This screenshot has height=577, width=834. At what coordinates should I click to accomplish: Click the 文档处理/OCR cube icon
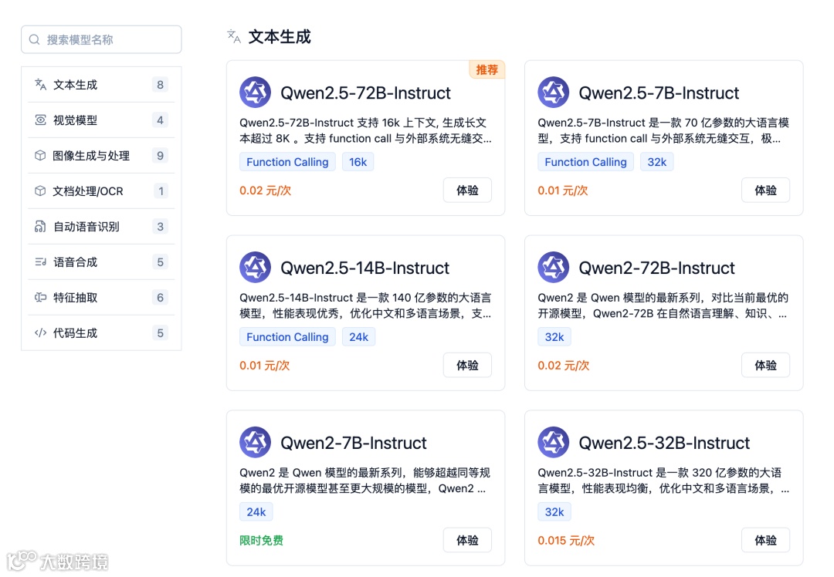[40, 191]
